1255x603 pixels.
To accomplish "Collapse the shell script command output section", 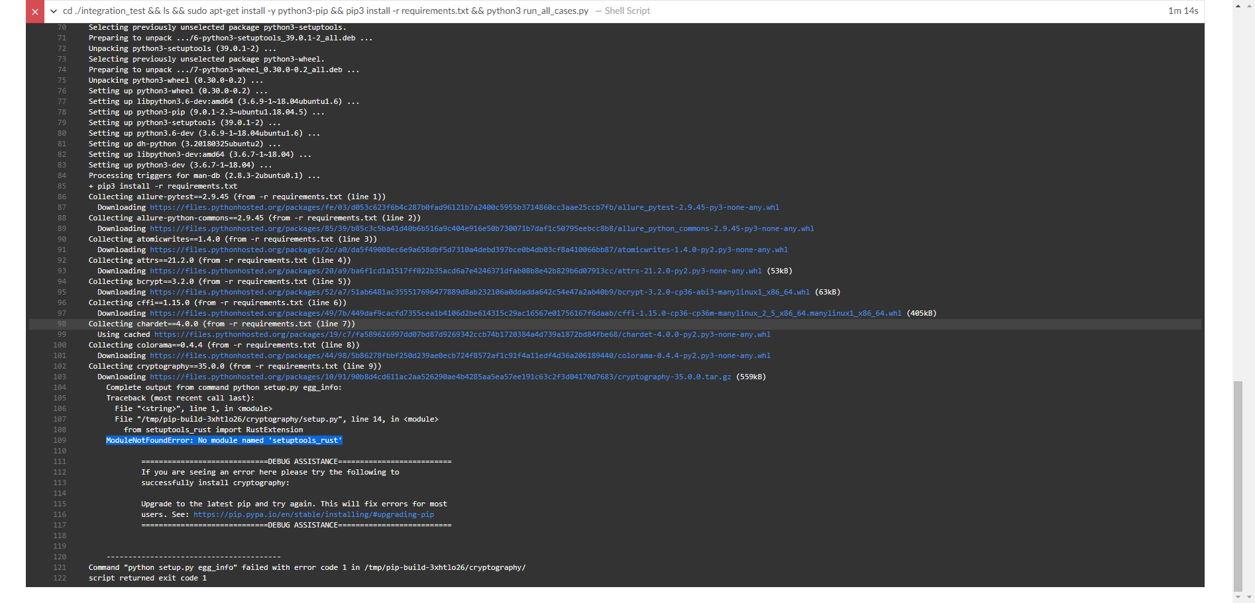I will pyautogui.click(x=54, y=11).
